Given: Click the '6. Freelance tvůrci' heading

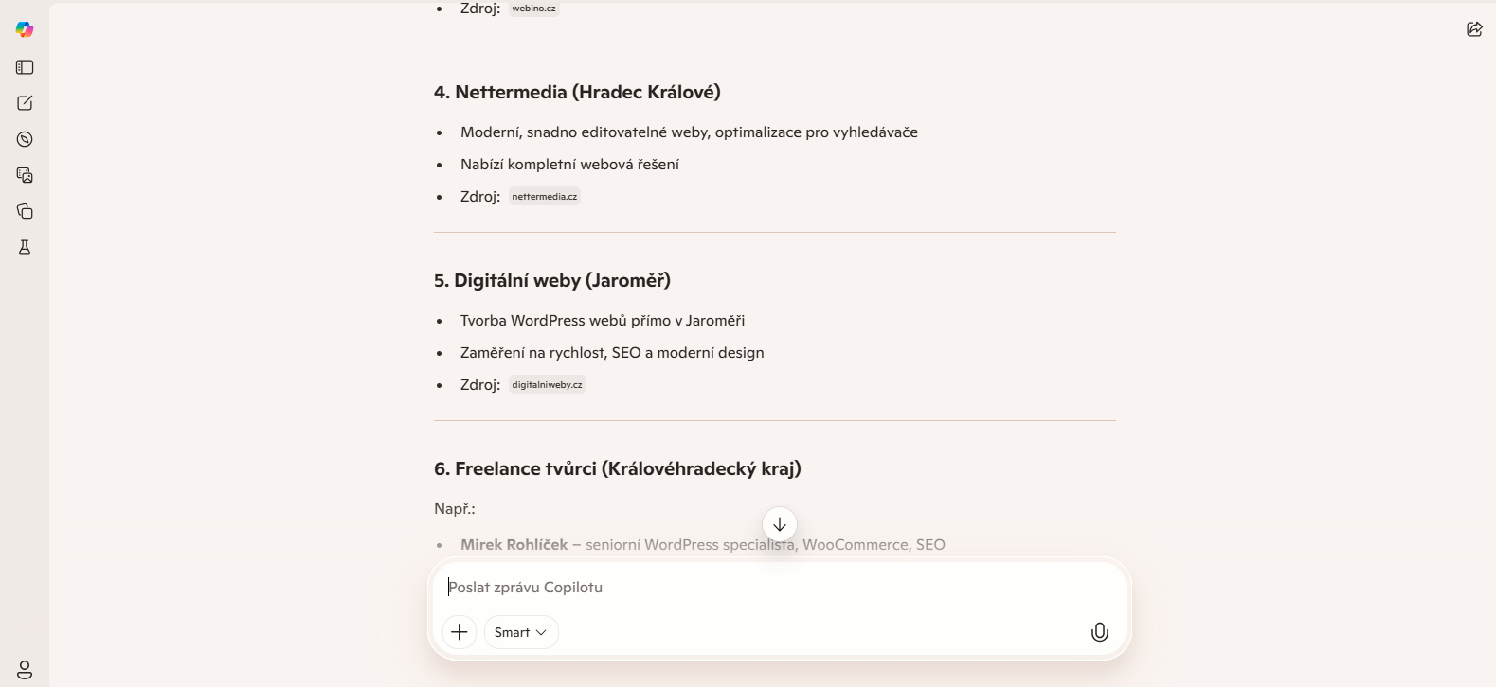Looking at the screenshot, I should 617,468.
